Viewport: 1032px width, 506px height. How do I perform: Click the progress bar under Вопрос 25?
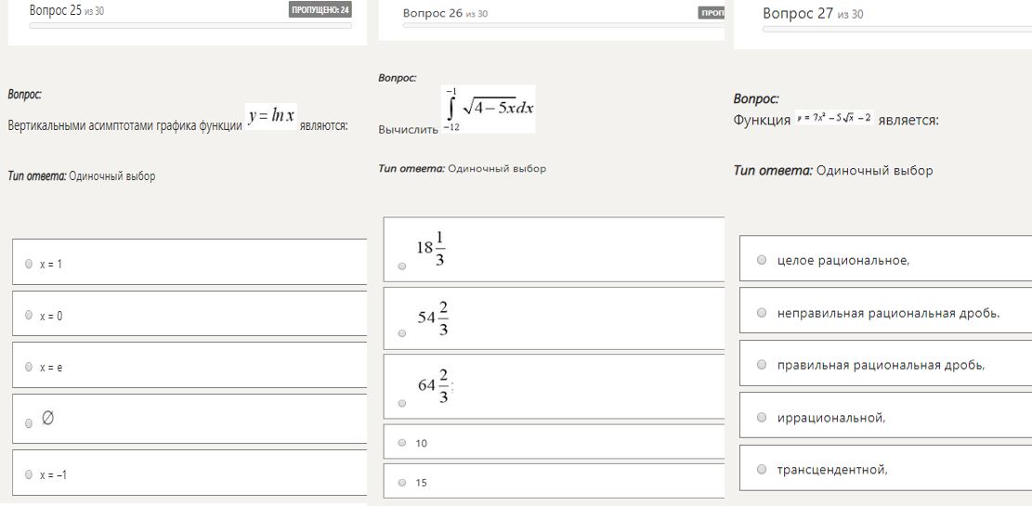click(x=190, y=26)
